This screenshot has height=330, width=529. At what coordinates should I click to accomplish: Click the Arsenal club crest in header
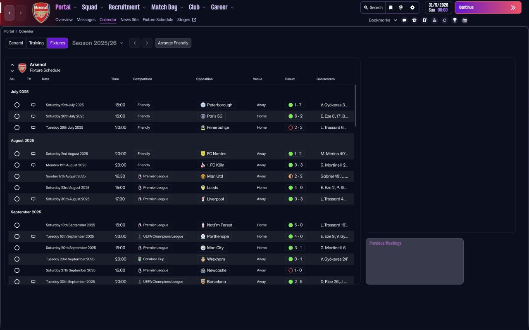pos(41,12)
